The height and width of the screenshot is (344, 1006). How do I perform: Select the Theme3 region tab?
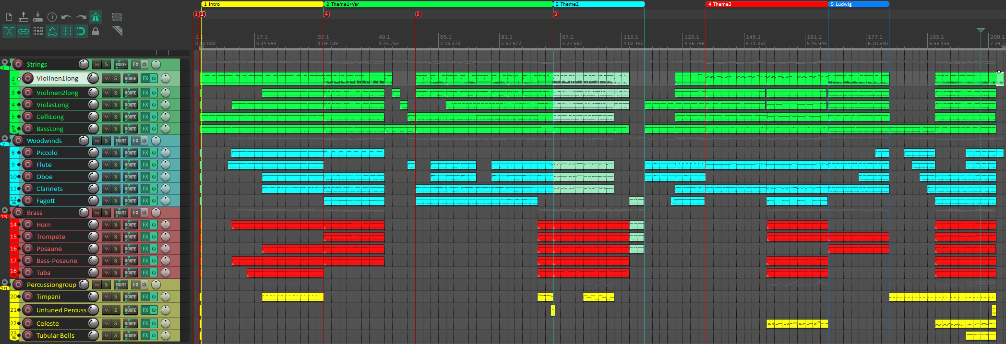click(x=766, y=4)
